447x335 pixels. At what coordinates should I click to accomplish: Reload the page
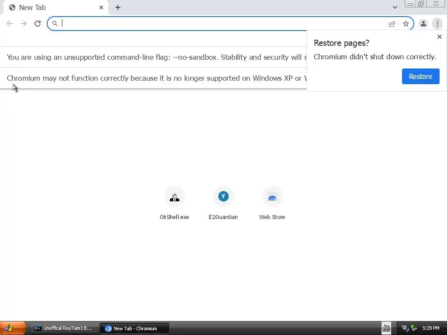click(38, 24)
